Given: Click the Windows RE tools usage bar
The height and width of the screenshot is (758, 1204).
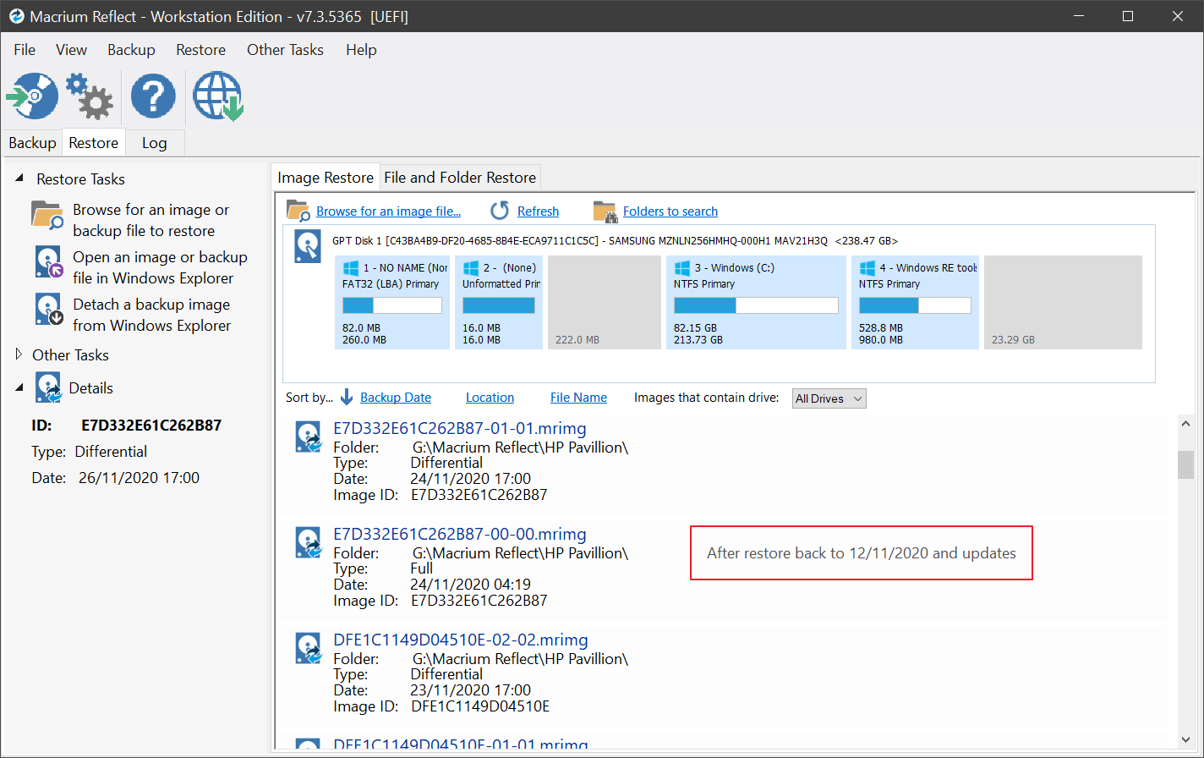Looking at the screenshot, I should pos(915,305).
